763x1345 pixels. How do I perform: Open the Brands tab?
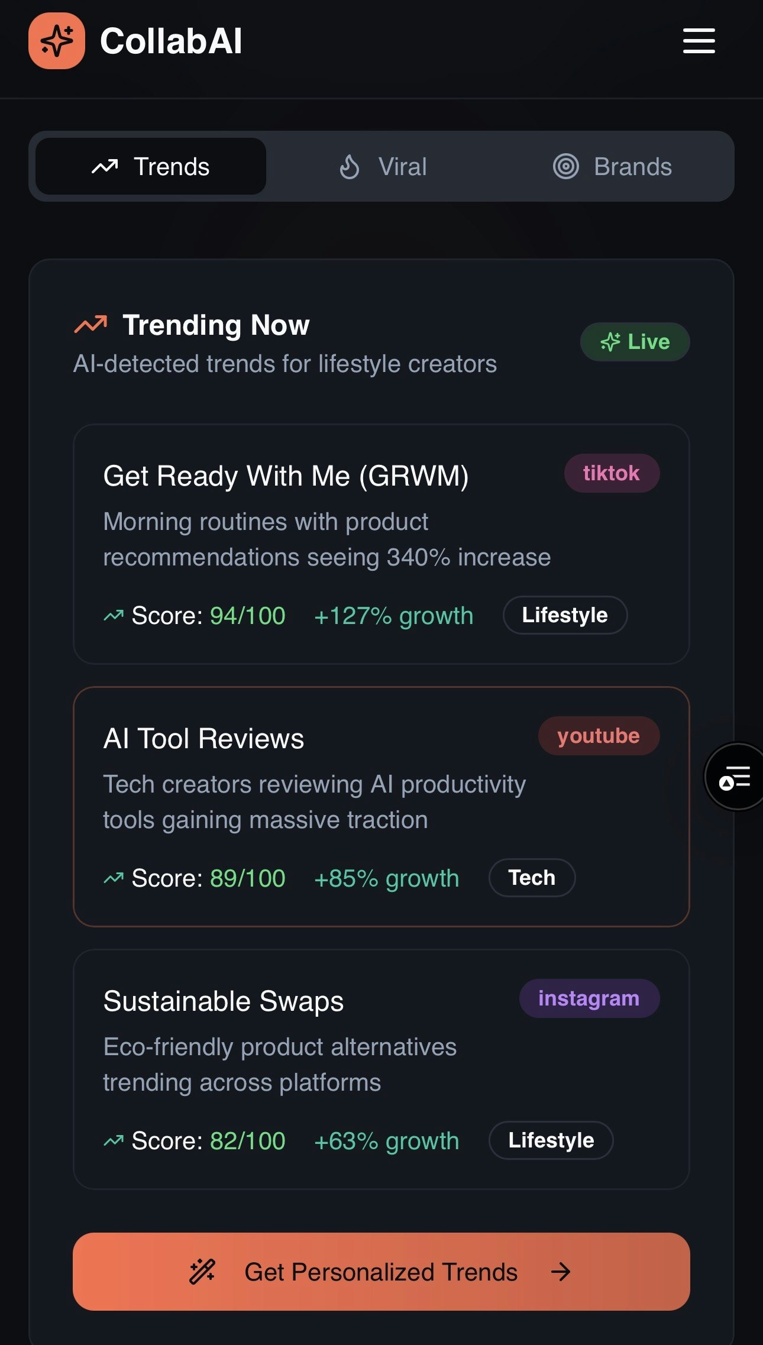pyautogui.click(x=612, y=166)
